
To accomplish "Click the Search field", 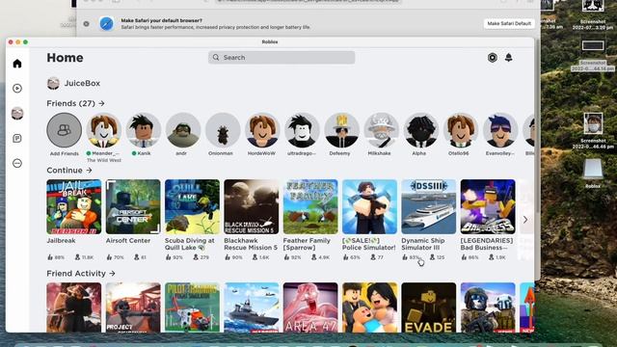I will 282,58.
